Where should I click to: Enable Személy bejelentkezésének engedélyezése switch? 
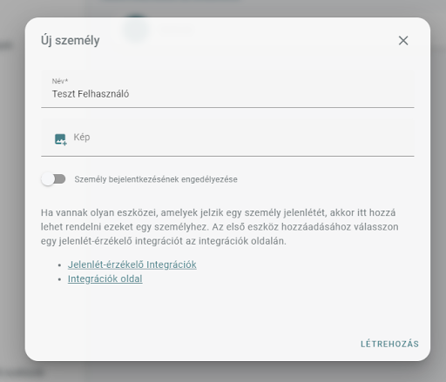point(53,179)
